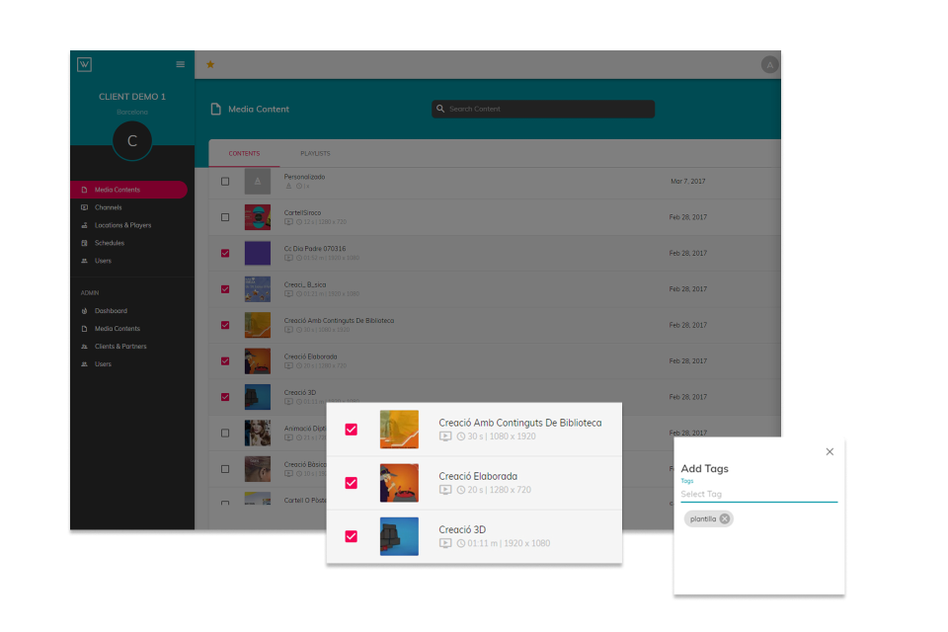
Task: Click the zoomed Creació 3D title
Action: (462, 529)
